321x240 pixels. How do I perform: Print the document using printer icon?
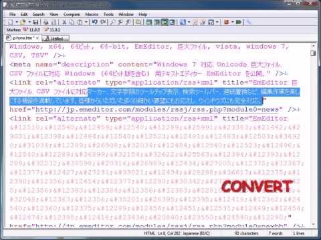point(46,22)
